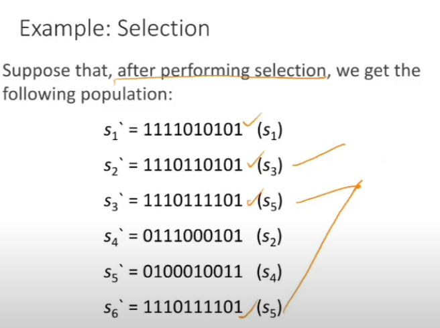Click the (s2) label beside s4`
Viewport: 440px width, 328px height.
click(x=269, y=237)
